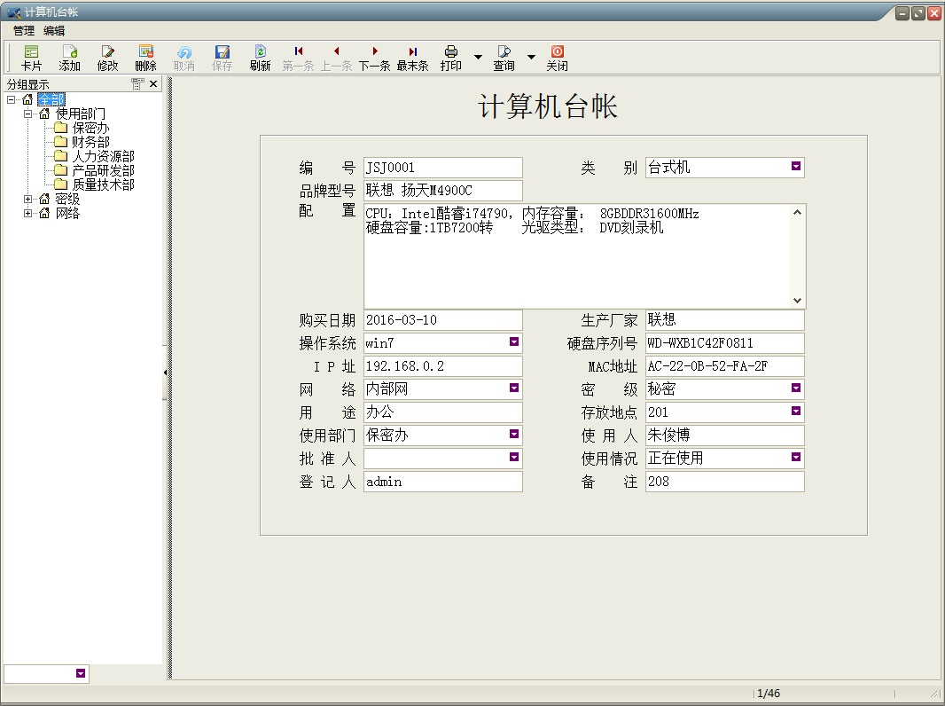This screenshot has width=945, height=706.
Task: Collapse the 使用部门 tree node
Action: coord(27,114)
